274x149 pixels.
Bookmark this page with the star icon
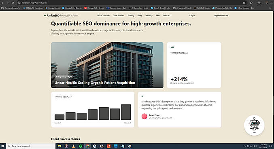(x=244, y=3)
